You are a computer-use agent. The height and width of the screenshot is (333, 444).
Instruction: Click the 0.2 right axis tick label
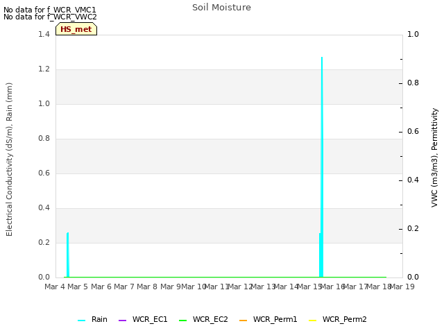point(413,228)
